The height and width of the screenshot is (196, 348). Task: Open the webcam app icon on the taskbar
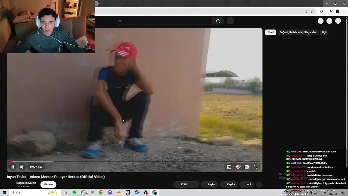click(x=128, y=192)
